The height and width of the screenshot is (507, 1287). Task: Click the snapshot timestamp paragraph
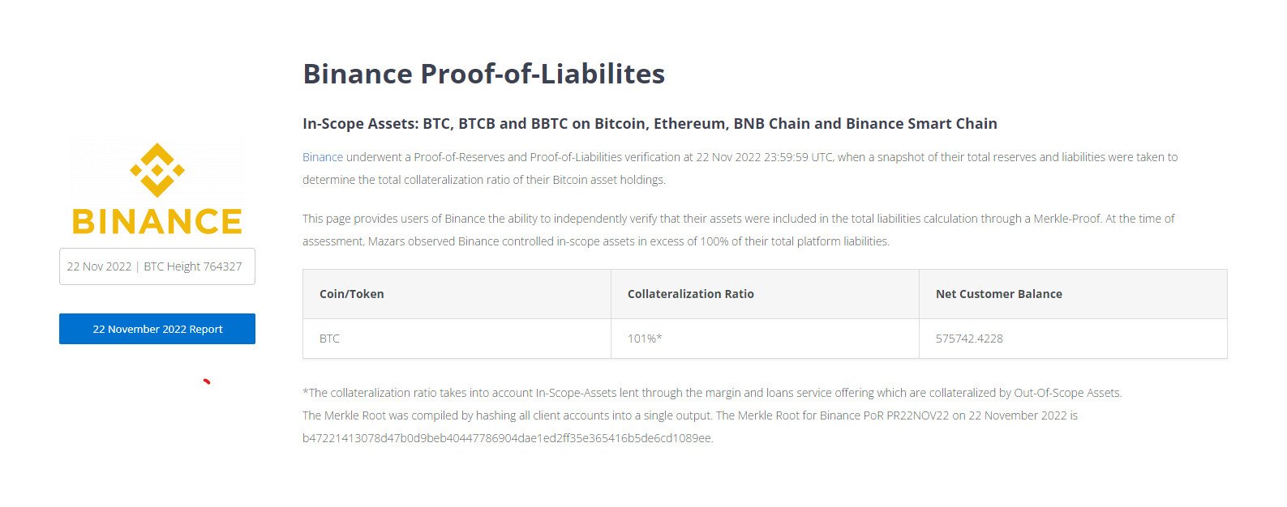click(740, 168)
